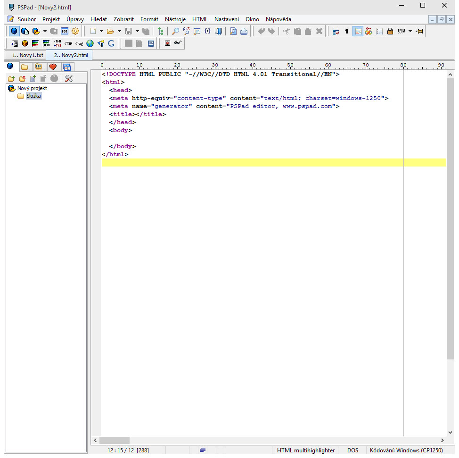Open dropdown arrow next to New file
459x458 pixels.
click(101, 32)
